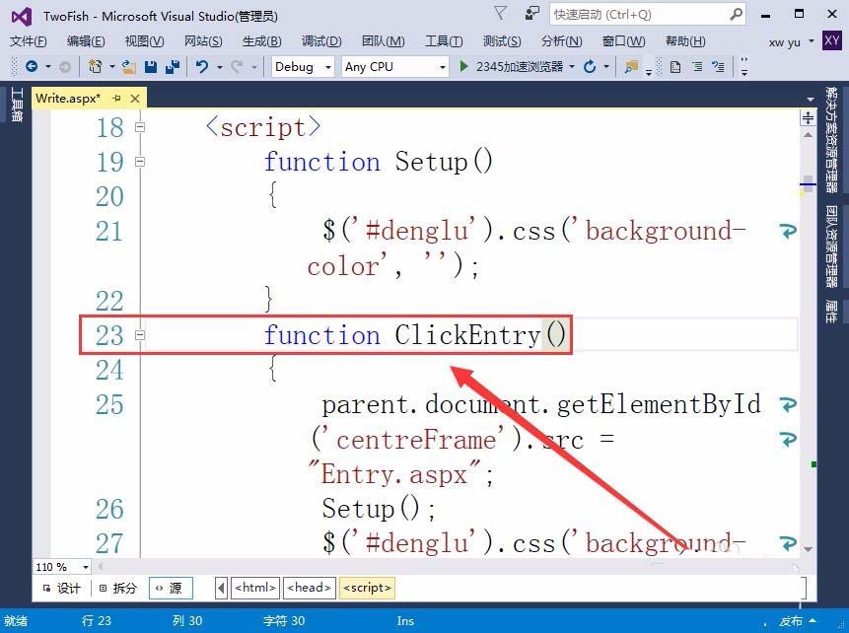849x633 pixels.
Task: Click the Save icon on the toolbar
Action: coord(151,67)
